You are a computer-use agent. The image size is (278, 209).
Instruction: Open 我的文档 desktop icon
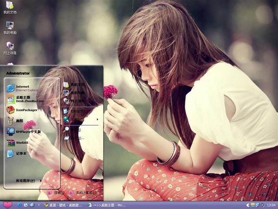click(x=10, y=7)
